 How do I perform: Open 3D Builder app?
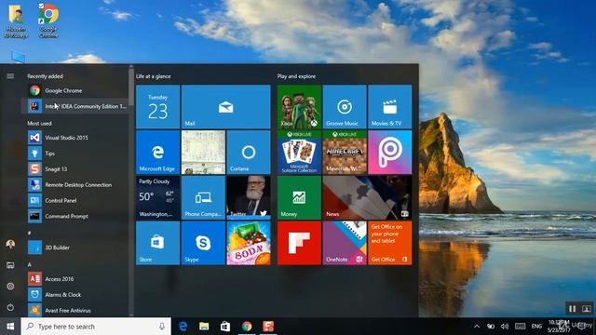pyautogui.click(x=74, y=248)
